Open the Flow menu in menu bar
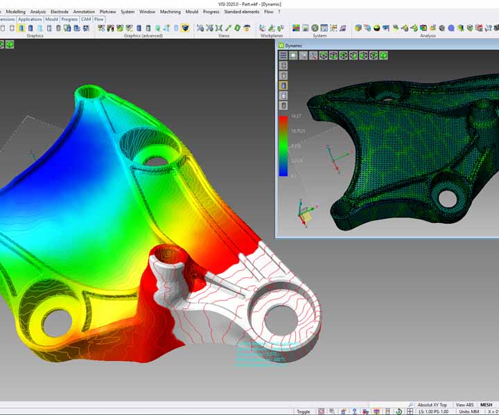Image resolution: width=499 pixels, height=415 pixels. [269, 12]
